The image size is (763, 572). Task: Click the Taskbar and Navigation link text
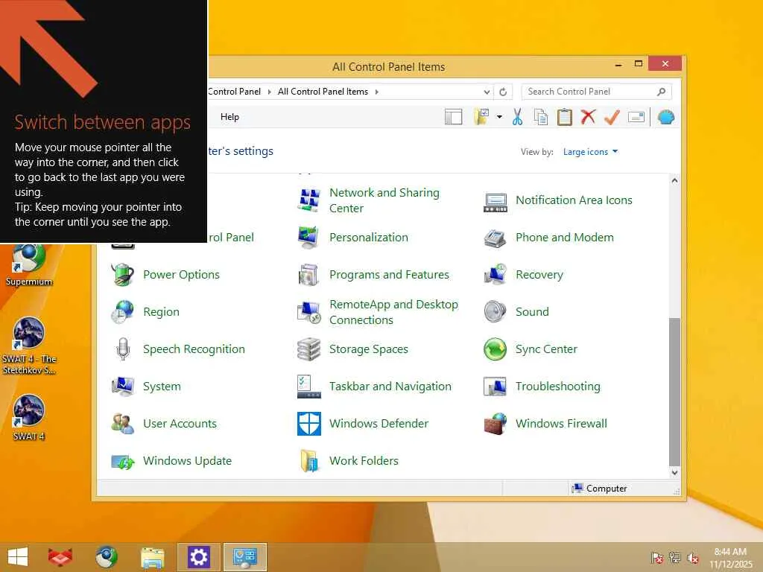point(390,387)
